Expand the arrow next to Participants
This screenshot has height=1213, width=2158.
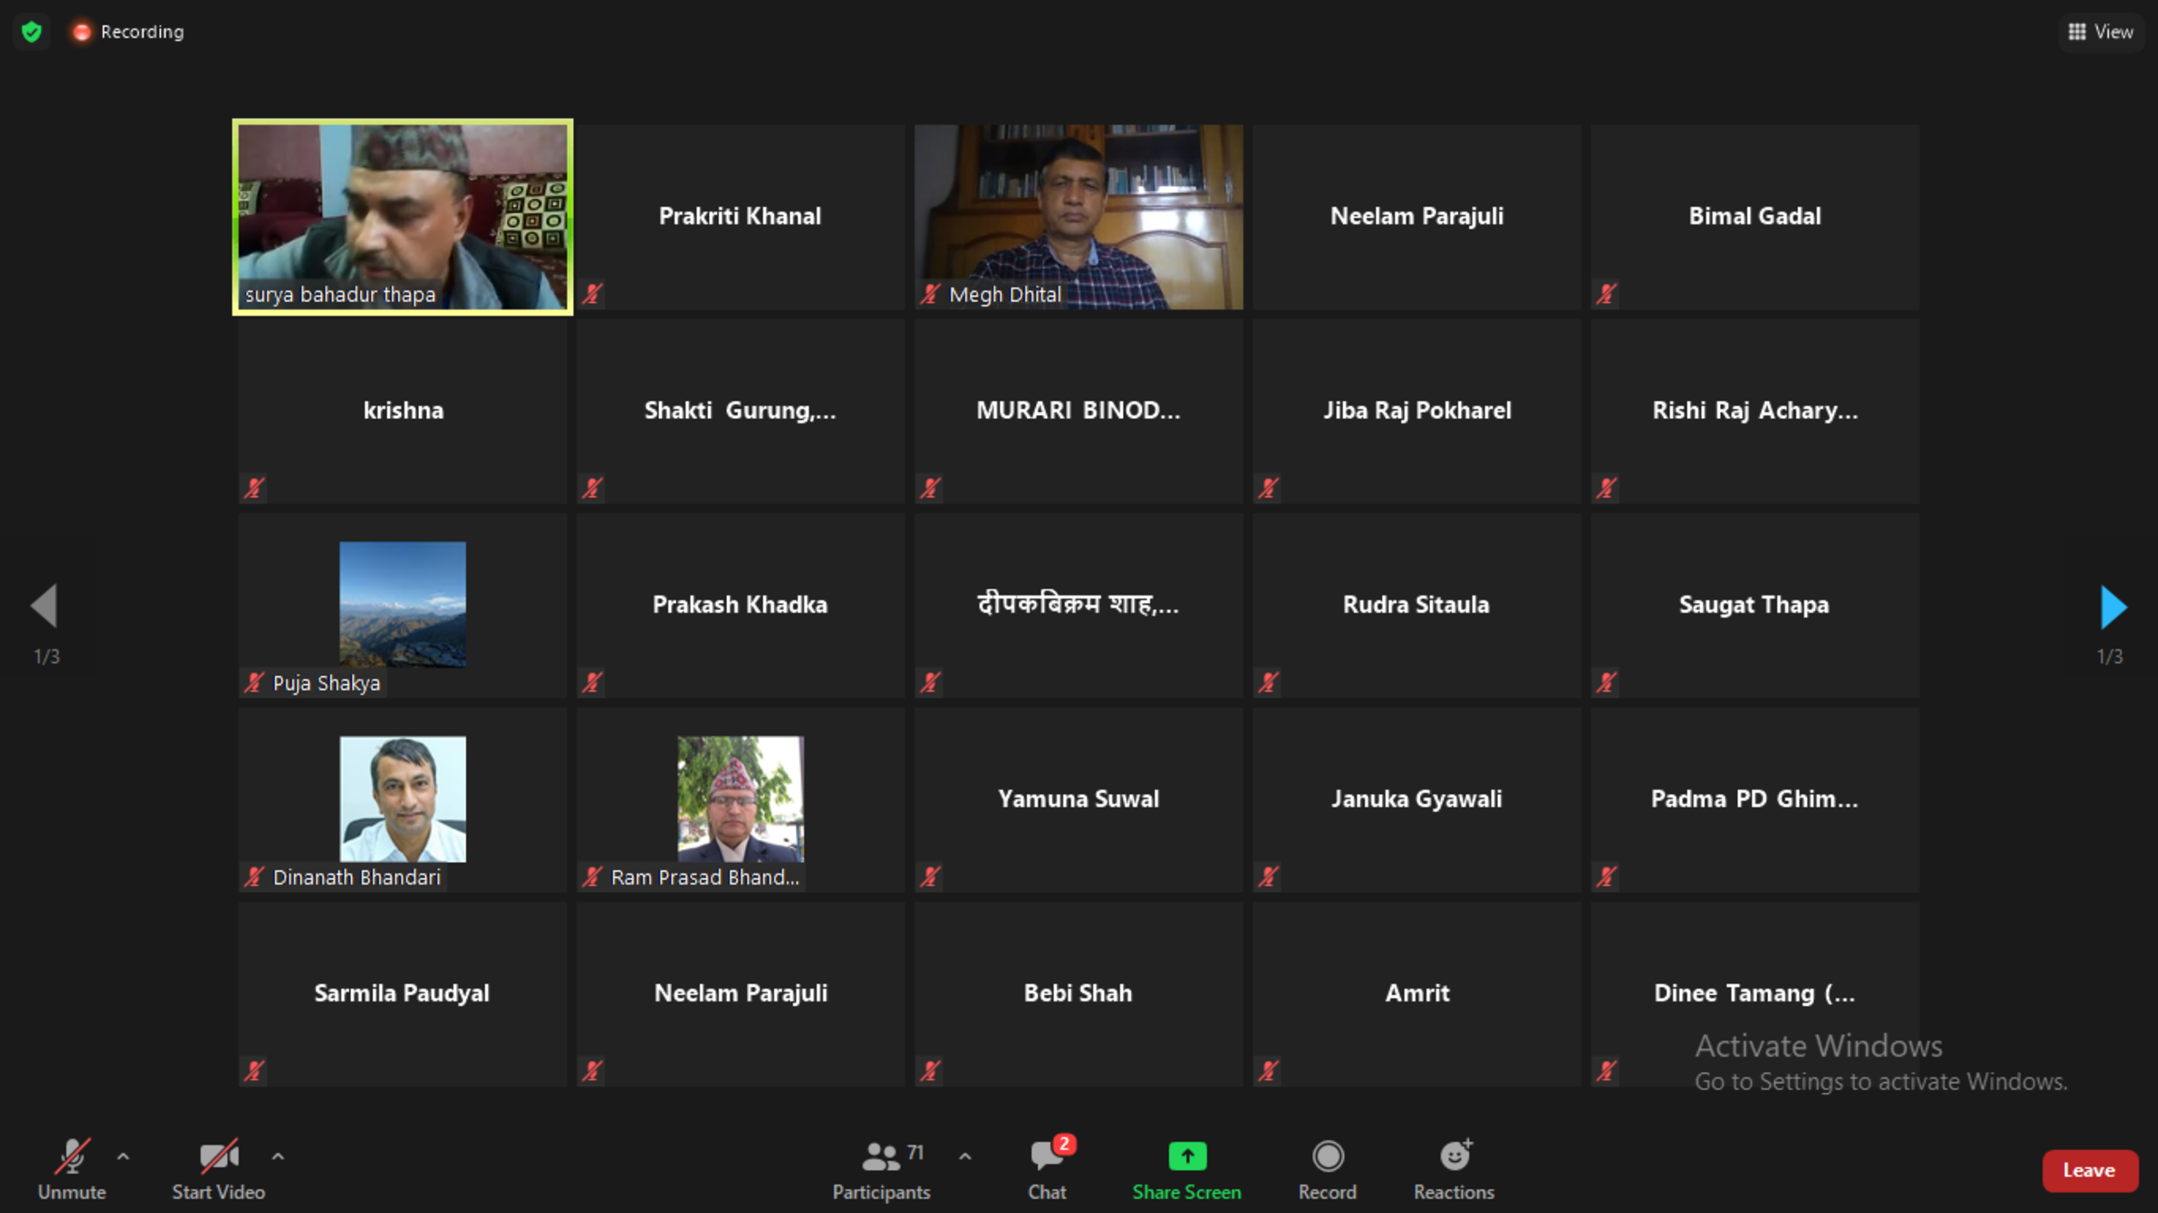point(965,1156)
